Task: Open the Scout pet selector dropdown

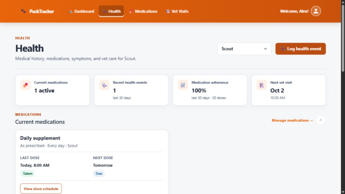Action: click(x=244, y=49)
